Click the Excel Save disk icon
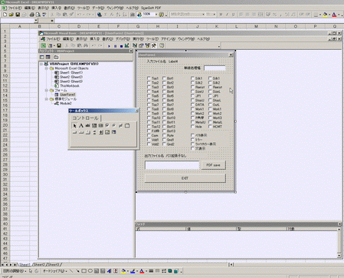The image size is (344, 278). [18, 15]
